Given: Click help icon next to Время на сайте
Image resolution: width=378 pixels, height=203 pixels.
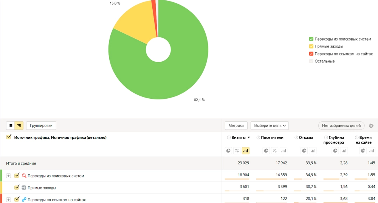Looking at the screenshot, I should 356,137.
